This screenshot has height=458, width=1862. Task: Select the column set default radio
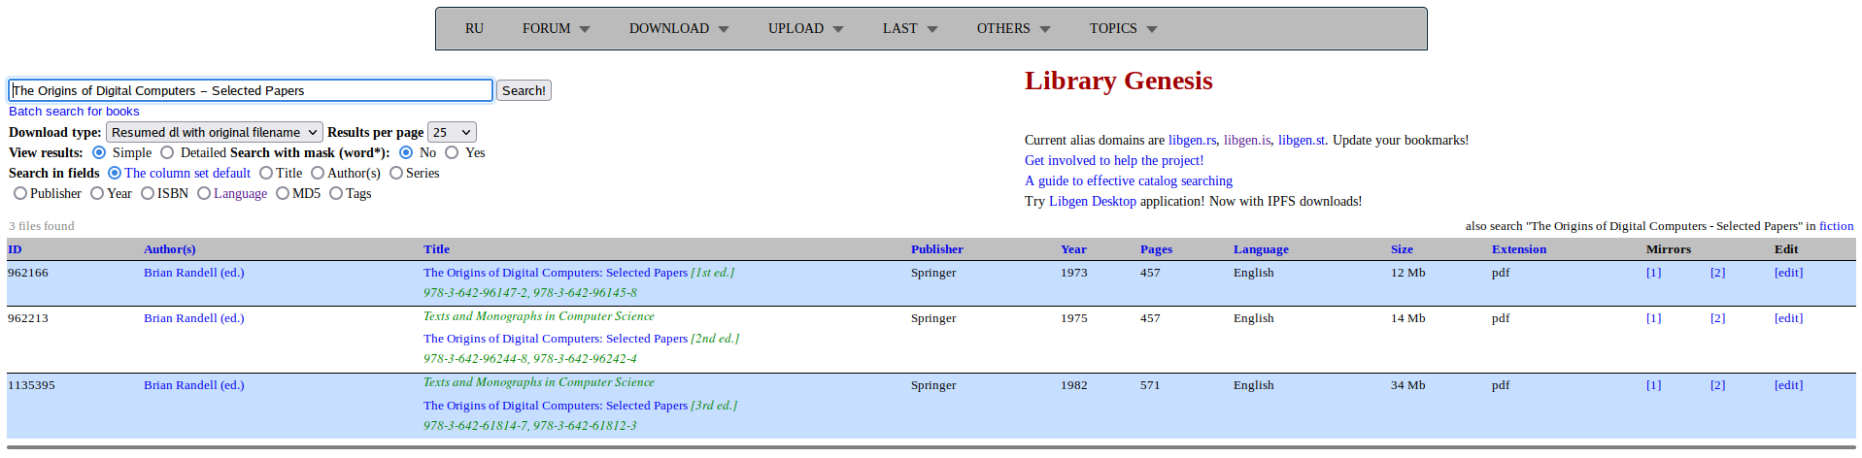(x=115, y=173)
